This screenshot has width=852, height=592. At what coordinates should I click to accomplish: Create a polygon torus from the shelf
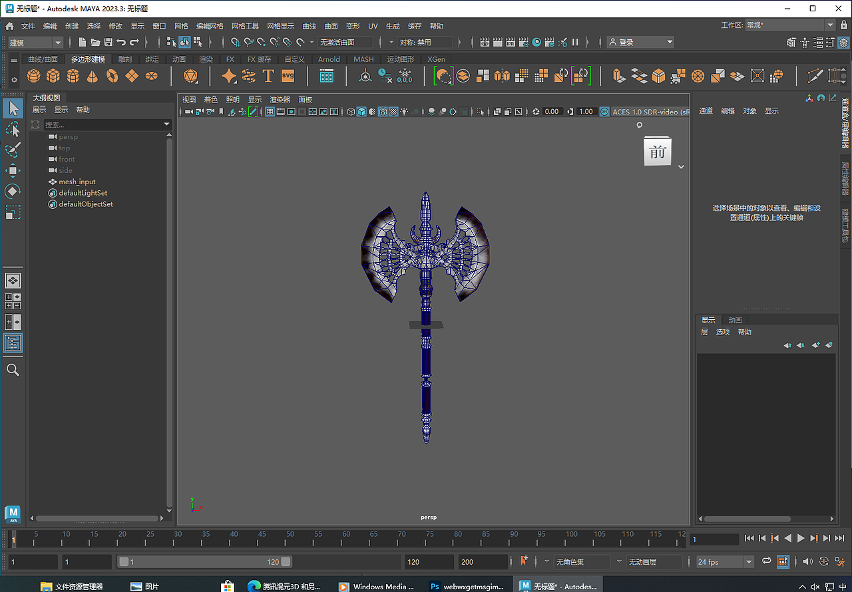point(112,76)
